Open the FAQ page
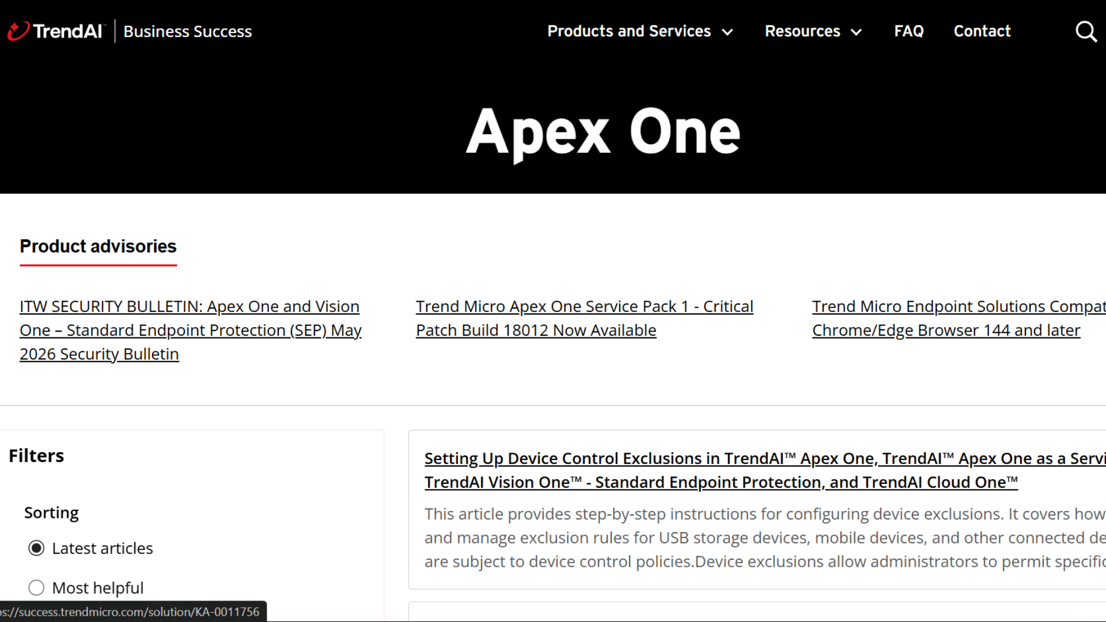 (909, 31)
